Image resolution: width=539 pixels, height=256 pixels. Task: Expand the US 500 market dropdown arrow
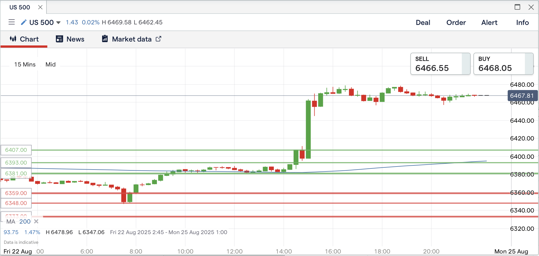[x=58, y=22]
